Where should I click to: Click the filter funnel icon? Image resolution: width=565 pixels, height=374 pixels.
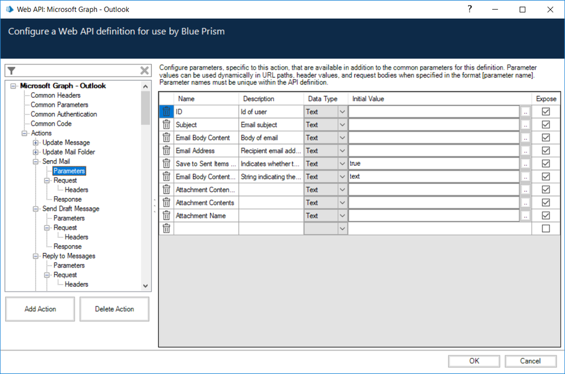12,70
